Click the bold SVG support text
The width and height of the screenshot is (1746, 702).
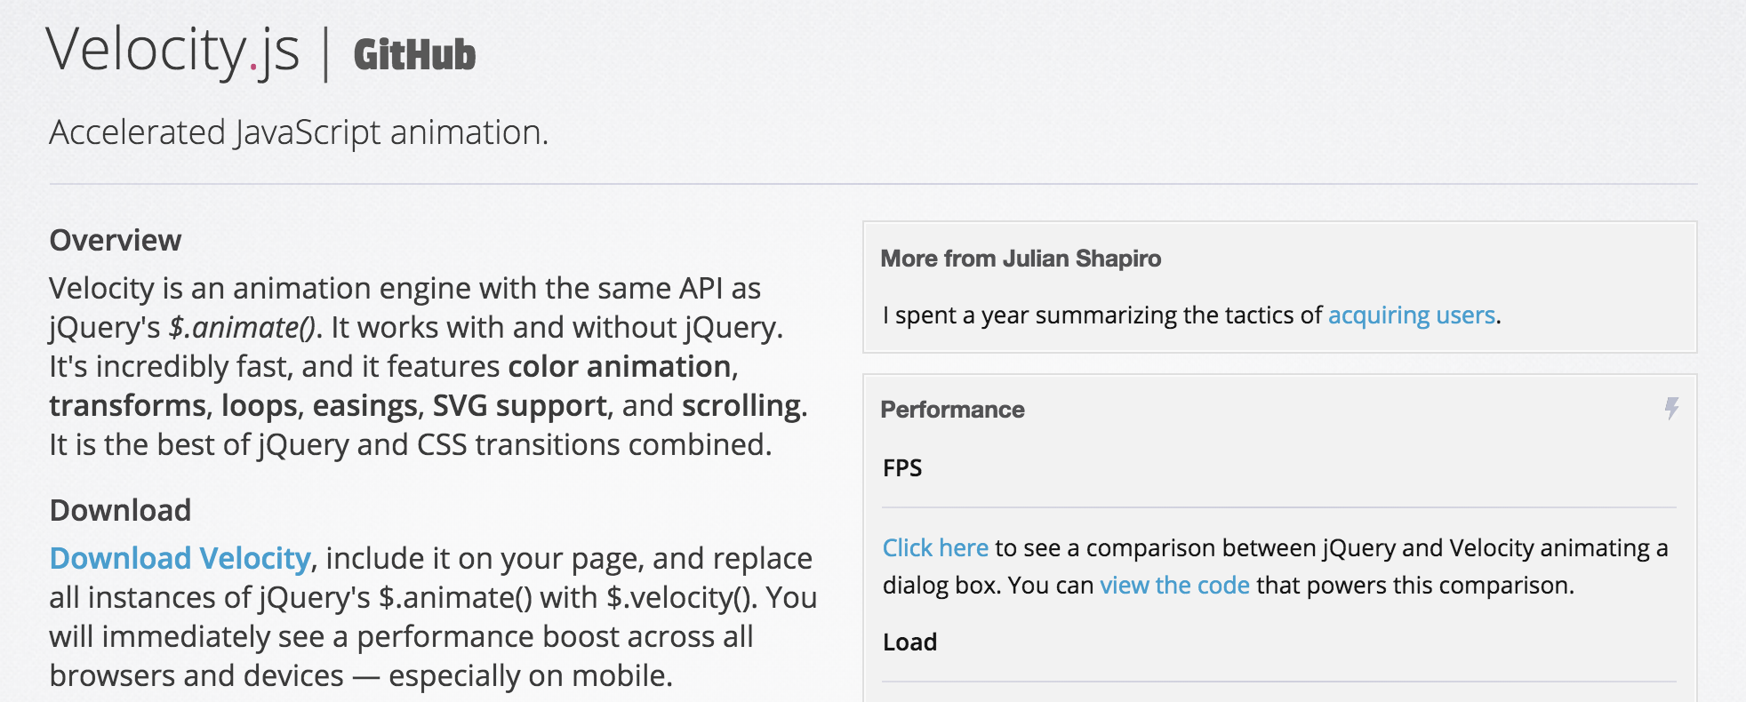(519, 406)
